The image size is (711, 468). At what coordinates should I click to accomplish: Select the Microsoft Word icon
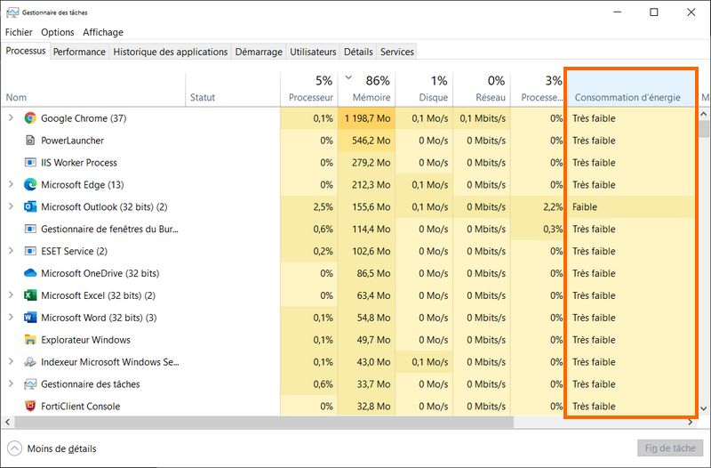point(30,318)
